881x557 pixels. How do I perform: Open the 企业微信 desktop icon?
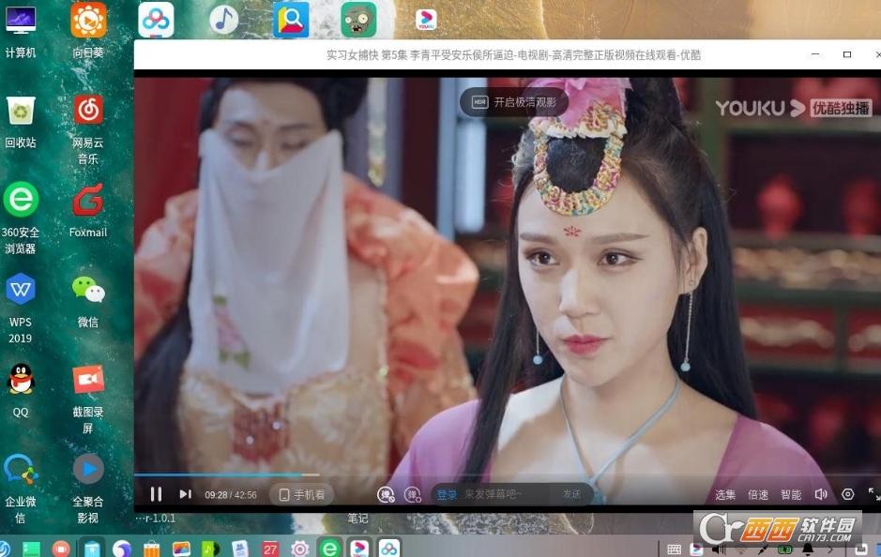[x=21, y=489]
